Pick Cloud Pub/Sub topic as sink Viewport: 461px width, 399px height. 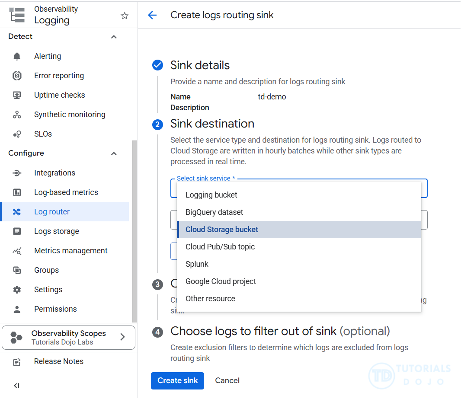220,247
